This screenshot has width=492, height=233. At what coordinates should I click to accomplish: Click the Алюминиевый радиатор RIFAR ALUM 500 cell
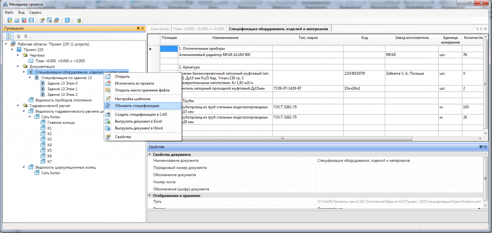pos(225,55)
